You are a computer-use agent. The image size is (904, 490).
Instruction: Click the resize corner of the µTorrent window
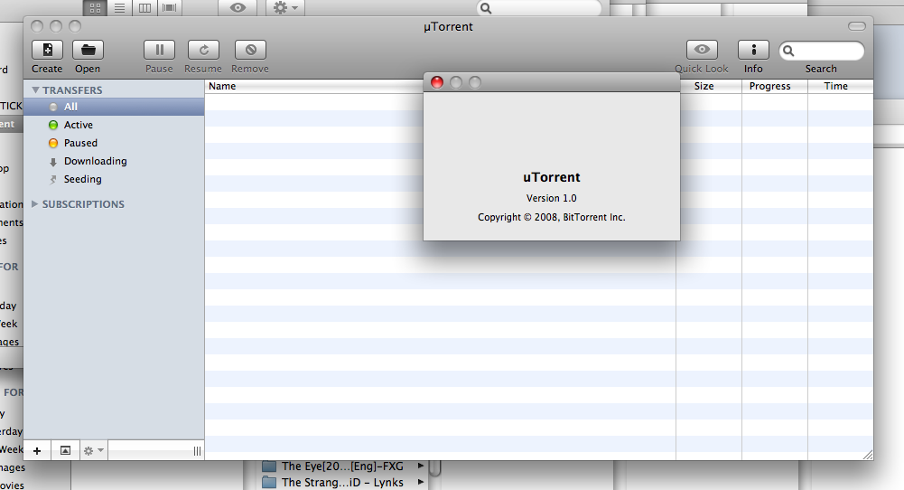tap(868, 455)
